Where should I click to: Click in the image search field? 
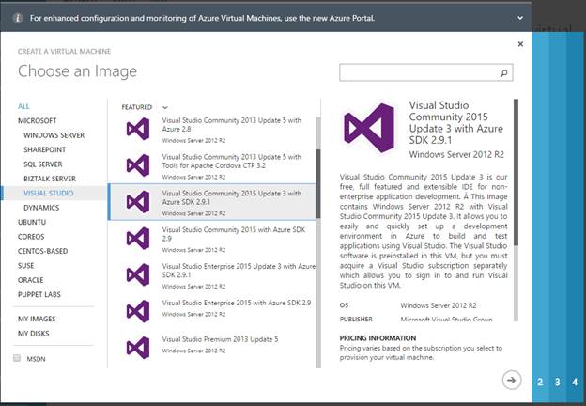tap(426, 72)
